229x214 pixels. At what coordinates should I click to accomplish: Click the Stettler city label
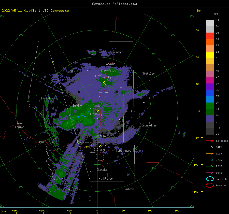point(148,74)
